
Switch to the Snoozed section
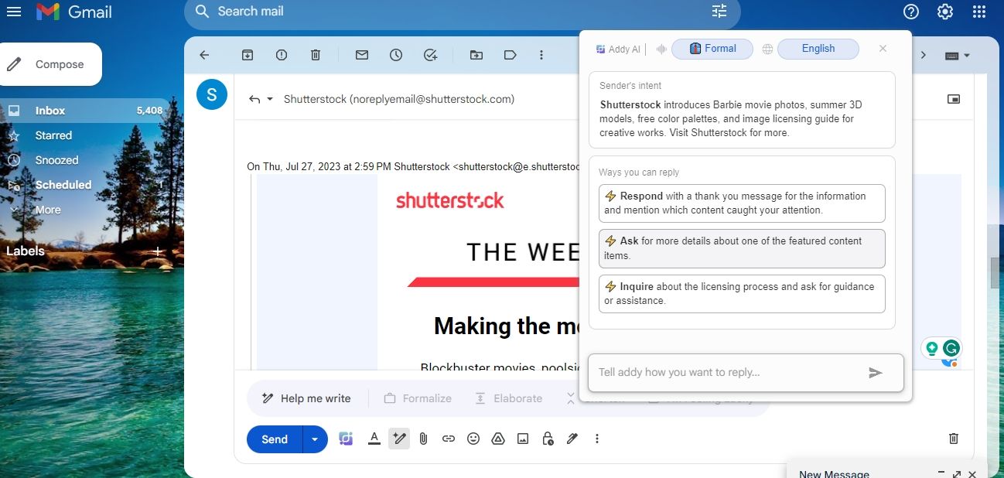point(57,159)
